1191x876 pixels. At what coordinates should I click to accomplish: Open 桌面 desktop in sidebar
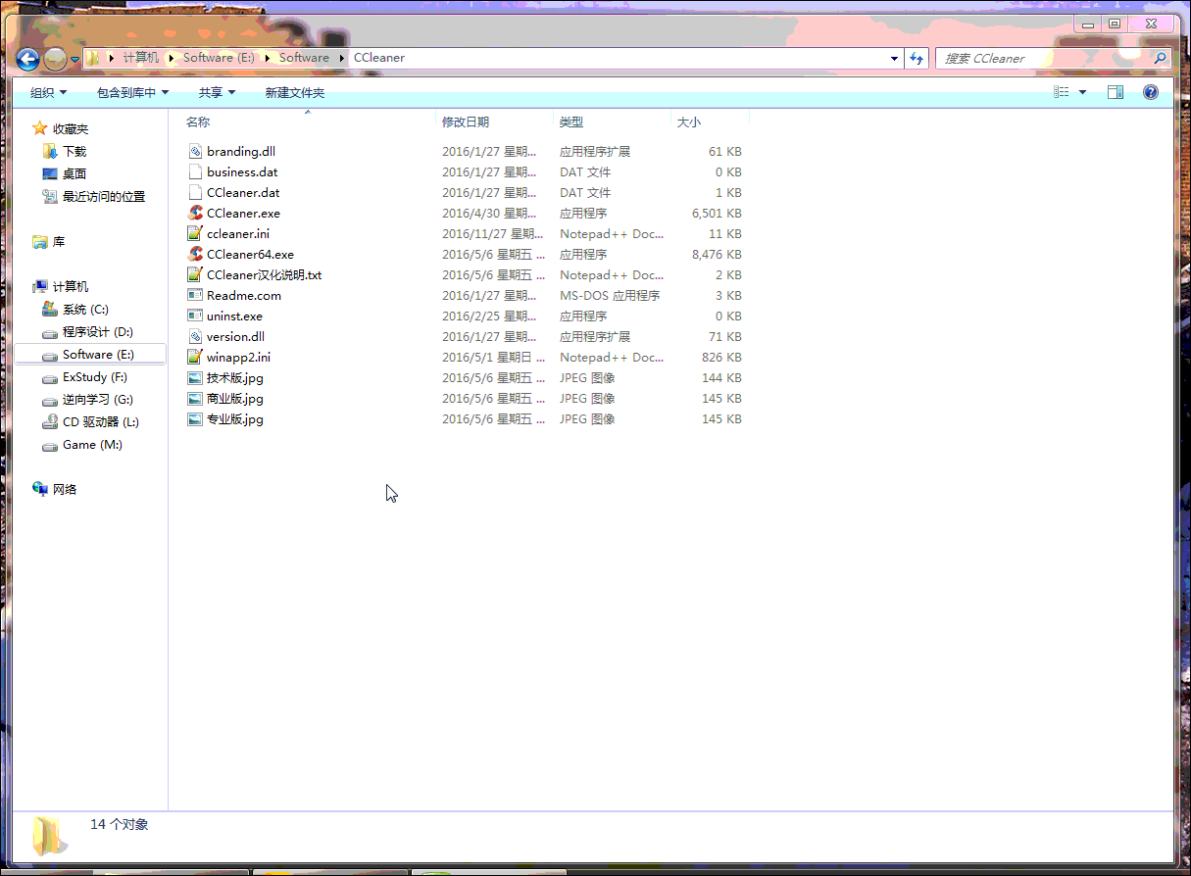coord(65,173)
